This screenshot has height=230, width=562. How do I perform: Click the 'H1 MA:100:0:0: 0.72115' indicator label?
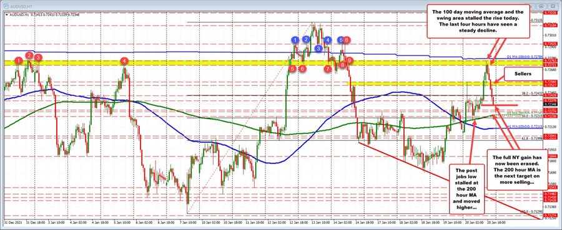click(x=525, y=127)
